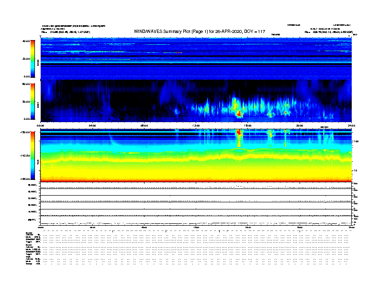This screenshot has height=292, width=379.
Task: Select the TNR color scale bar
Action: (x=33, y=156)
